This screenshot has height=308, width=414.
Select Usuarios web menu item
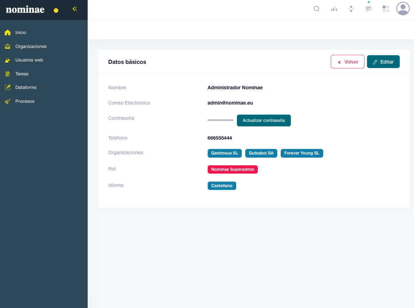click(x=29, y=60)
